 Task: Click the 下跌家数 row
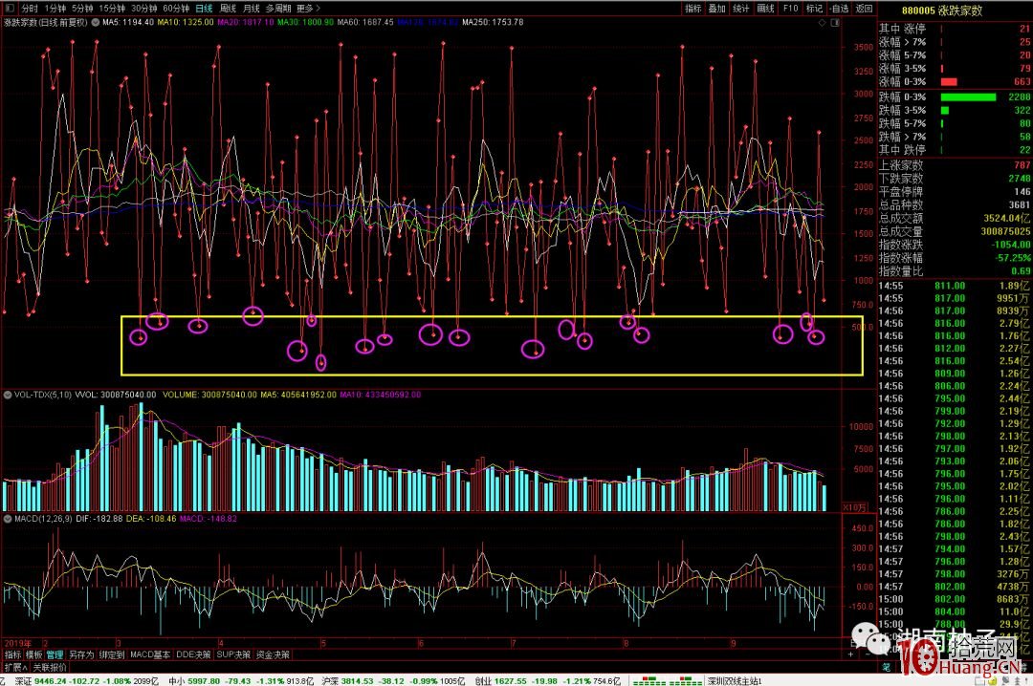pos(955,179)
